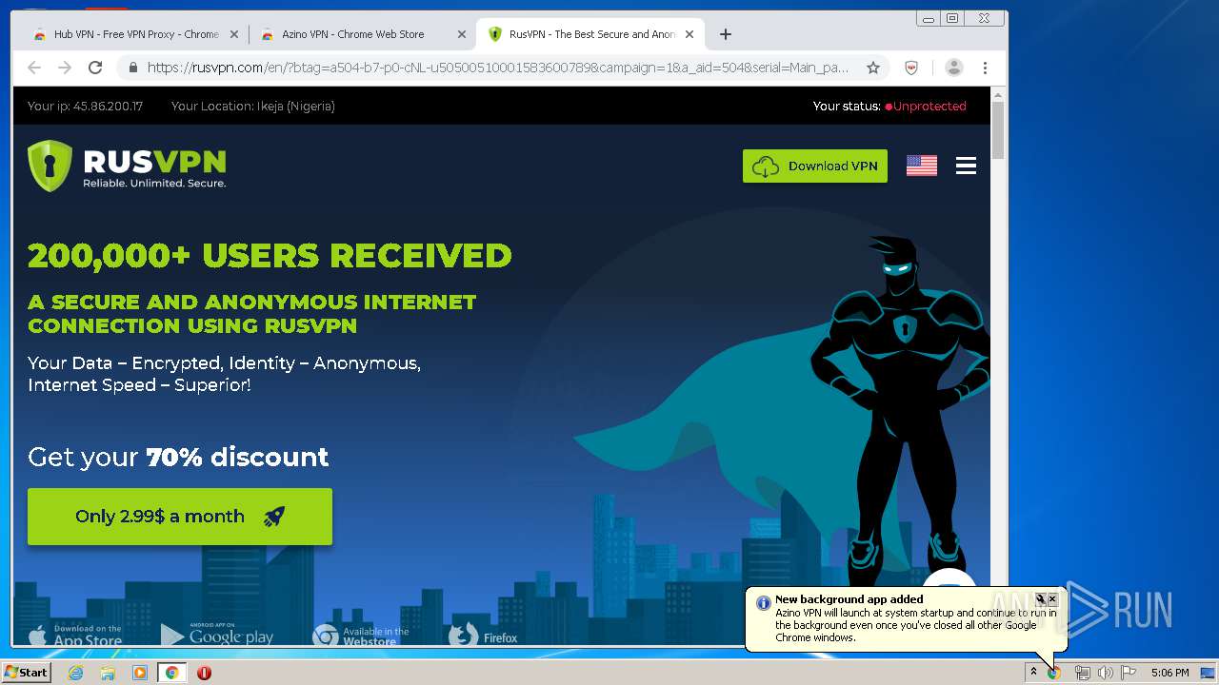Open the hamburger site menu

(966, 166)
